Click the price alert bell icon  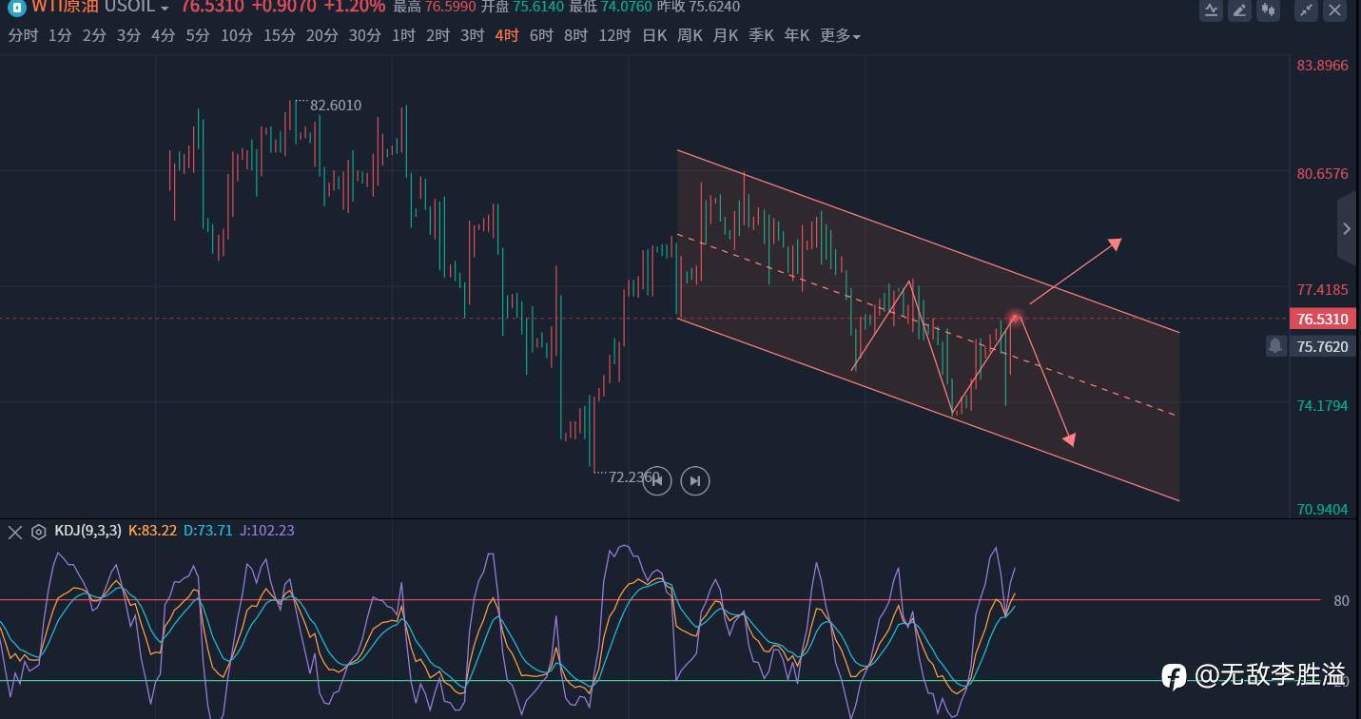point(1275,346)
